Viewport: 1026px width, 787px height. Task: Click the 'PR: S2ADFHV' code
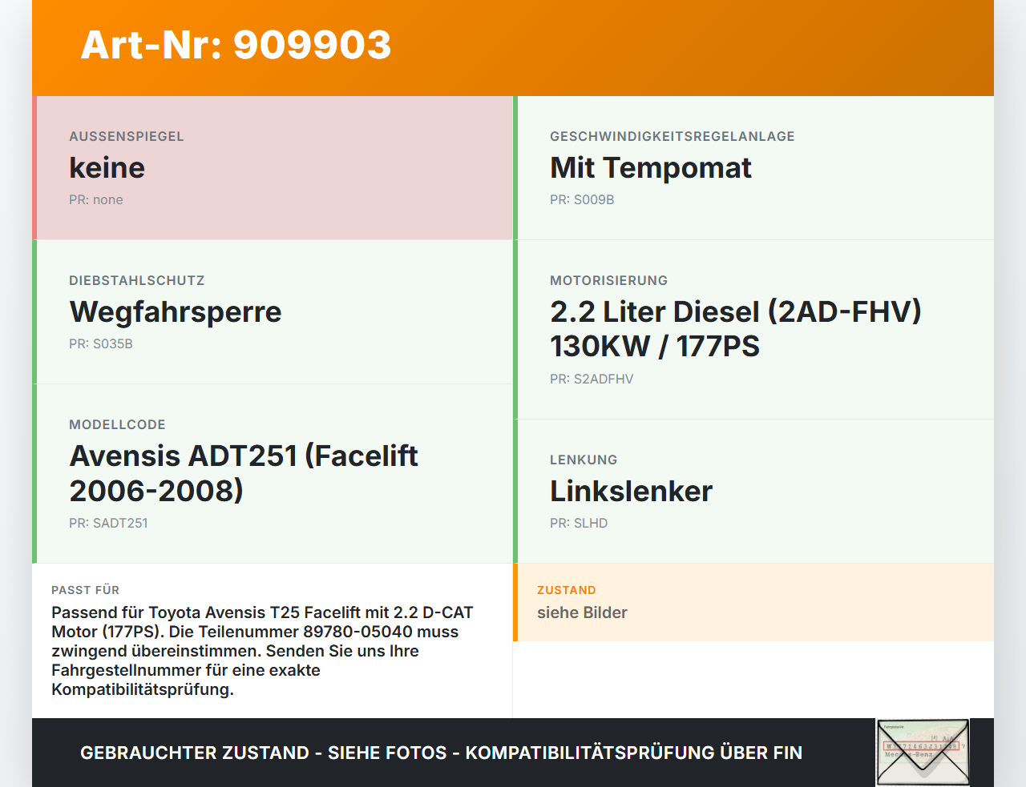pos(592,379)
